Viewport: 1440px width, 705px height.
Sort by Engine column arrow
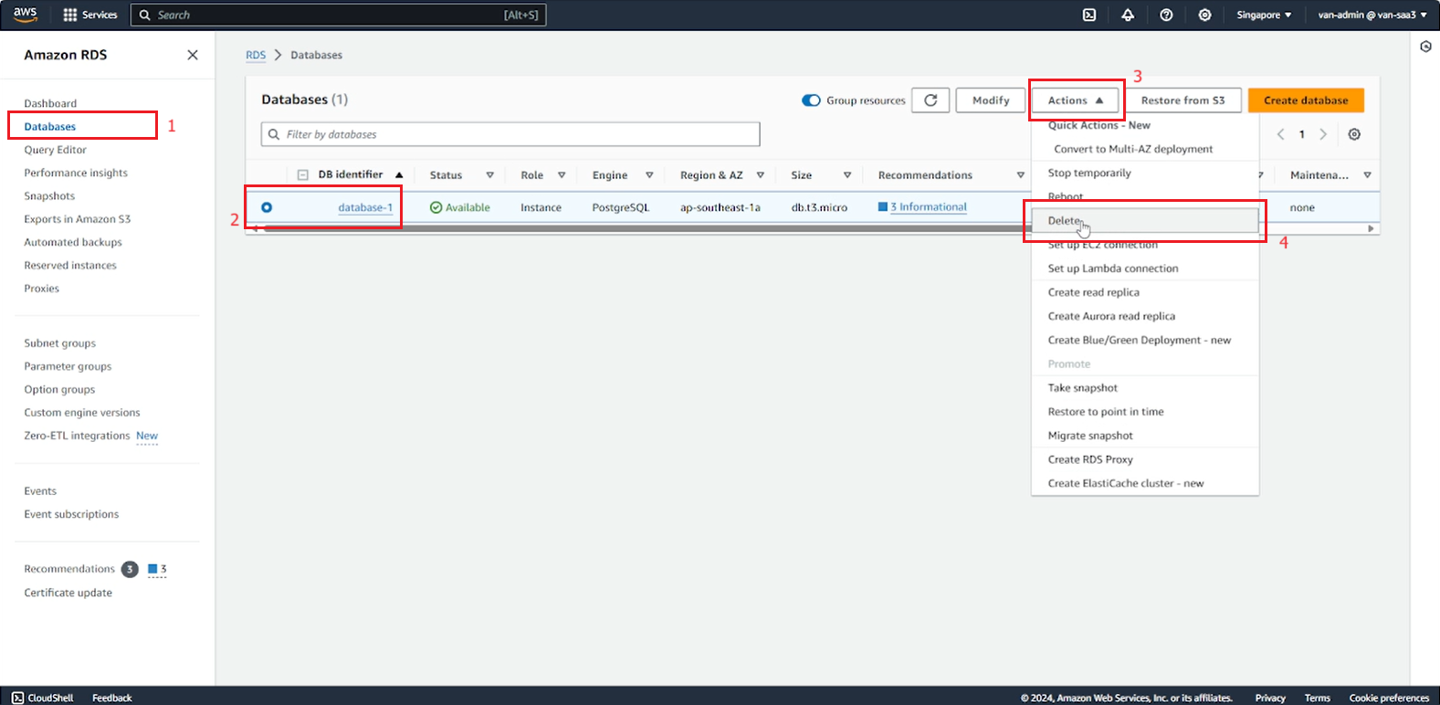click(649, 175)
